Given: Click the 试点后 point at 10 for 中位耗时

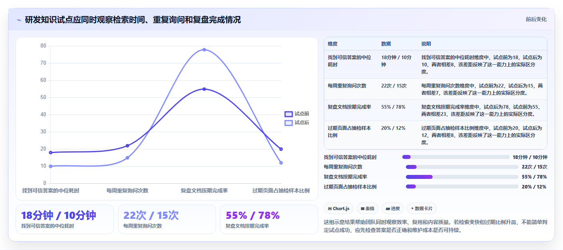Looking at the screenshot, I should 50,166.
